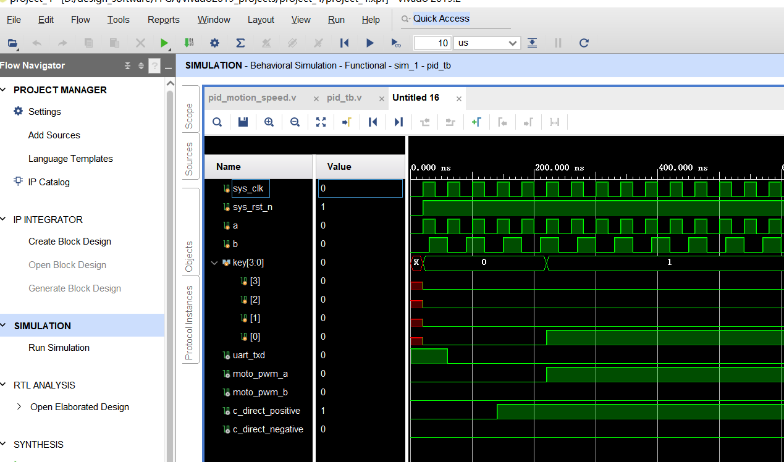Collapse all in Flow Navigator header
This screenshot has height=462, width=784.
[x=128, y=65]
